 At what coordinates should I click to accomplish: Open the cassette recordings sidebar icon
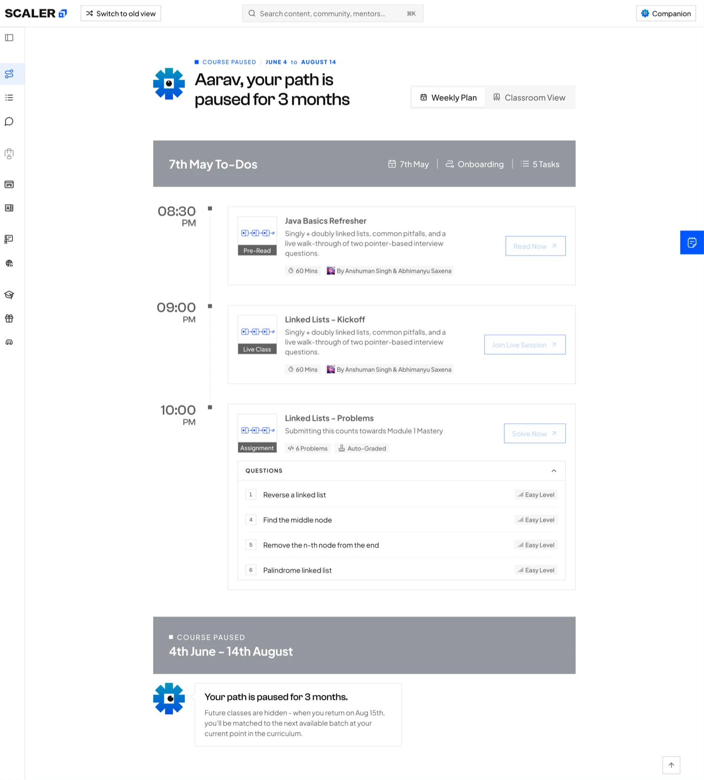click(x=9, y=184)
